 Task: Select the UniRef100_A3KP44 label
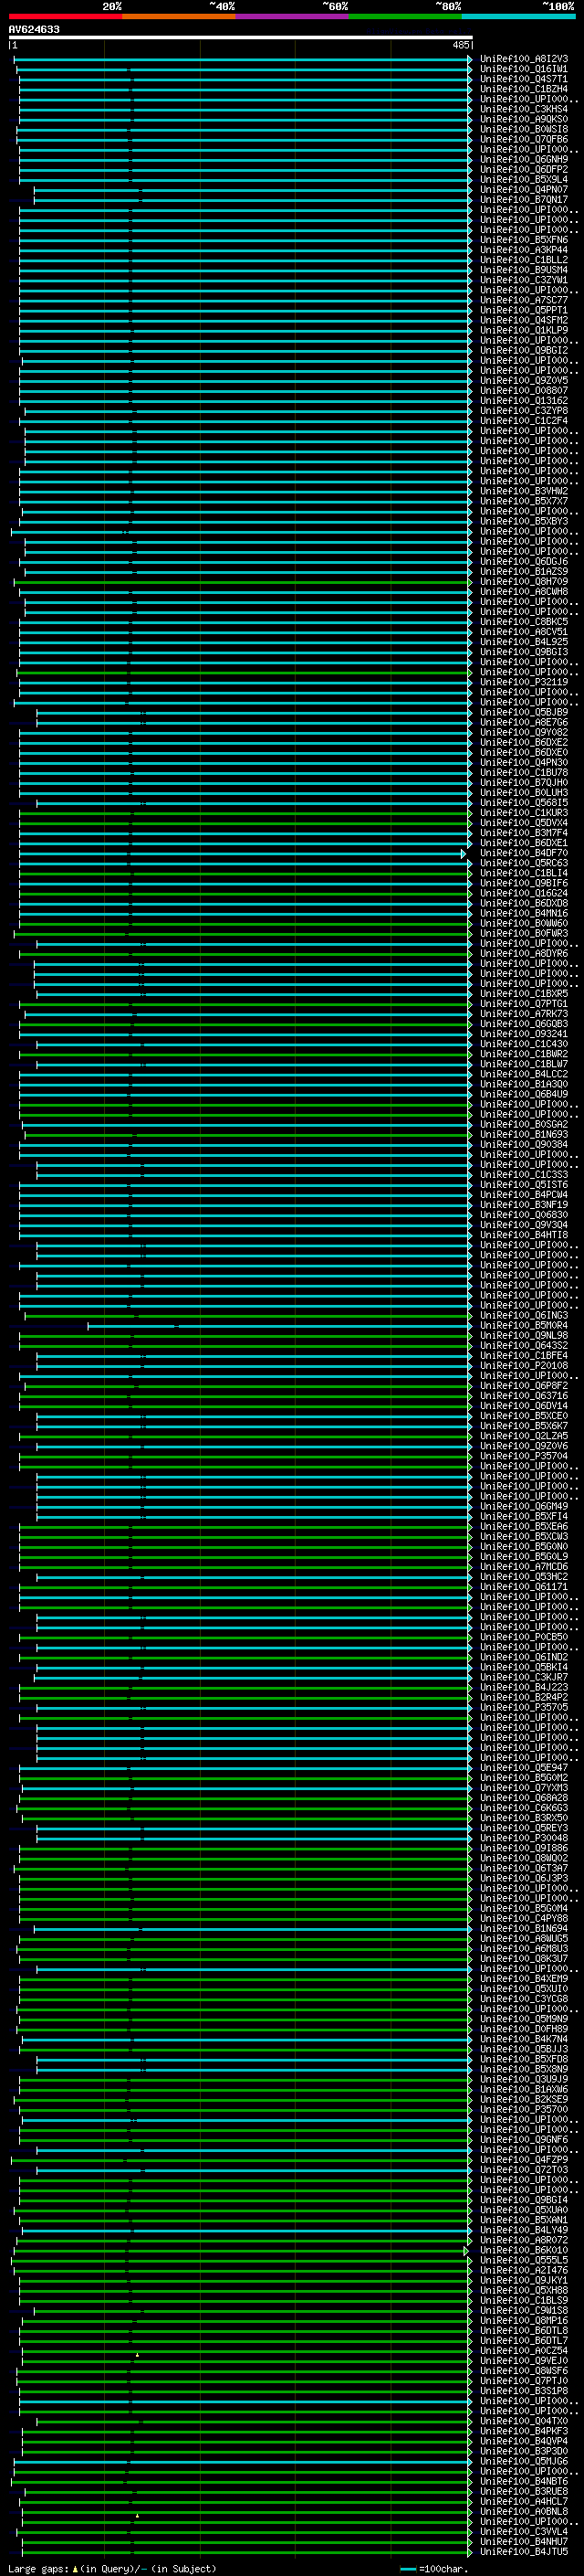click(x=524, y=250)
